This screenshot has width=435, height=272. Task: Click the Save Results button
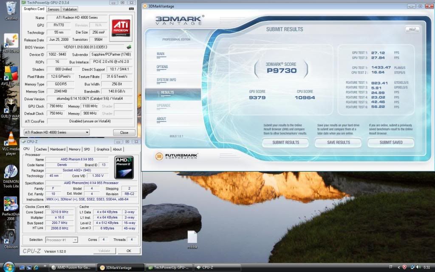click(x=338, y=142)
